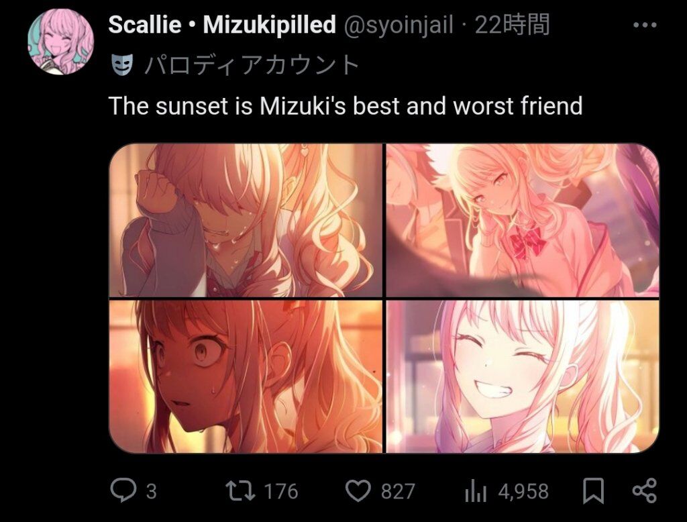Click the 176 retweet count
Viewport: 687px width, 522px height.
point(281,491)
